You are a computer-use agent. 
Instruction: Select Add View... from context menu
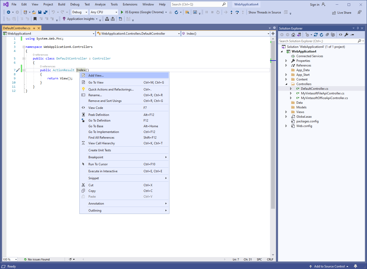96,76
